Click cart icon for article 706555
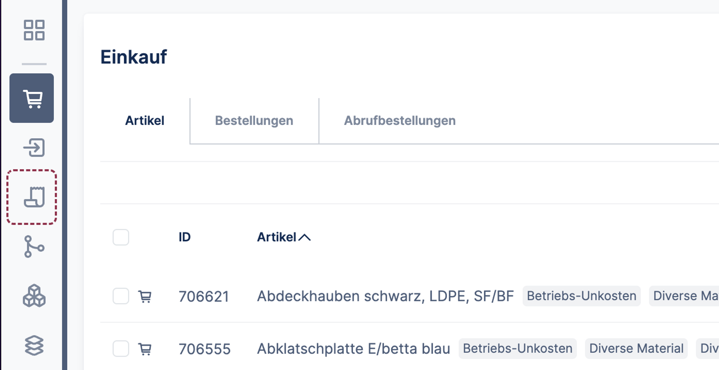The height and width of the screenshot is (370, 719). (145, 349)
